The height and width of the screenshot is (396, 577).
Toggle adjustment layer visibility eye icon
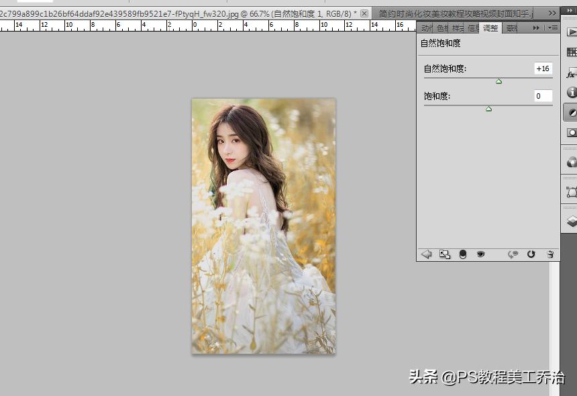pyautogui.click(x=480, y=254)
